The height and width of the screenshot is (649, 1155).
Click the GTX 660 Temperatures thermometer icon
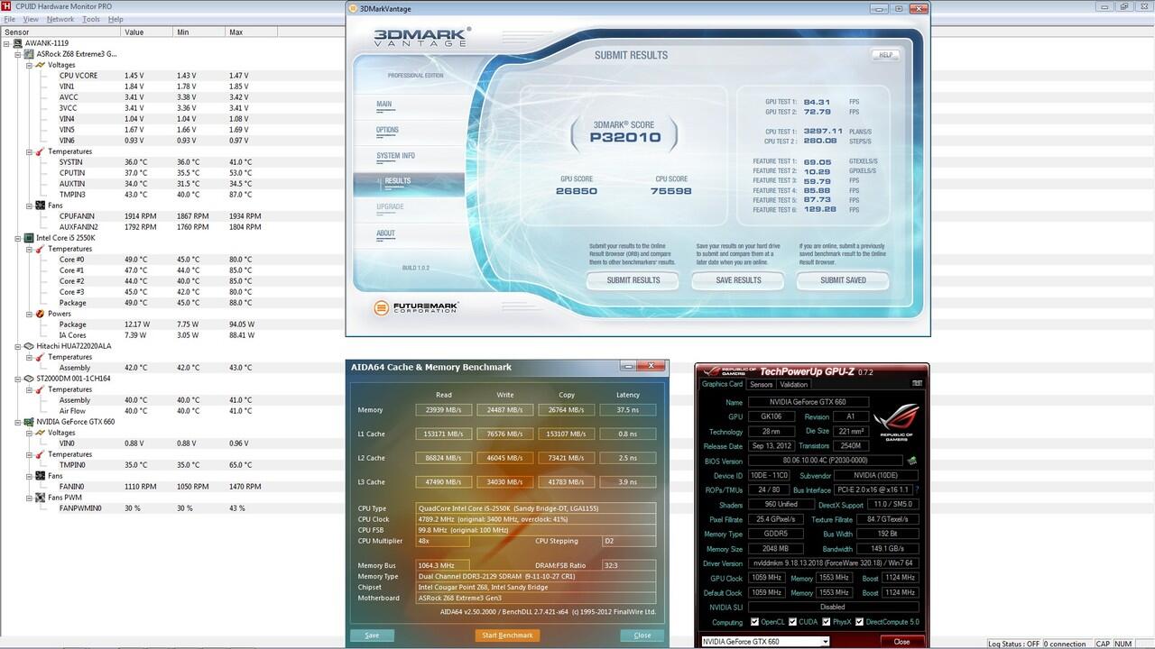pyautogui.click(x=40, y=454)
